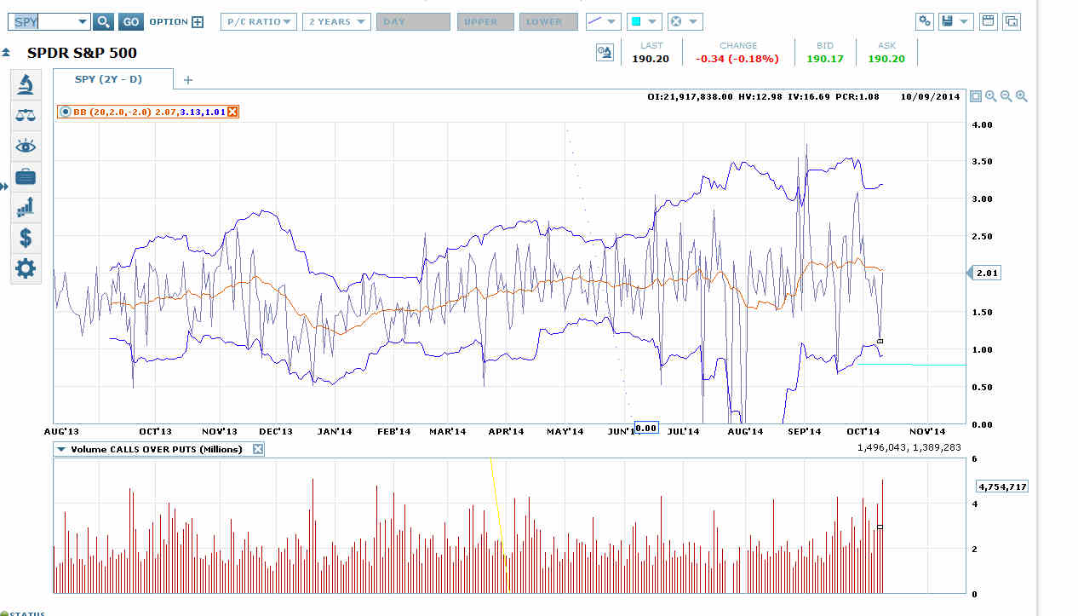Click the quote lookup icon beside LAST
1078x616 pixels.
pyautogui.click(x=604, y=53)
